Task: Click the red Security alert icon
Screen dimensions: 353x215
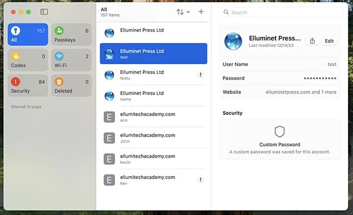Action: [x=16, y=82]
